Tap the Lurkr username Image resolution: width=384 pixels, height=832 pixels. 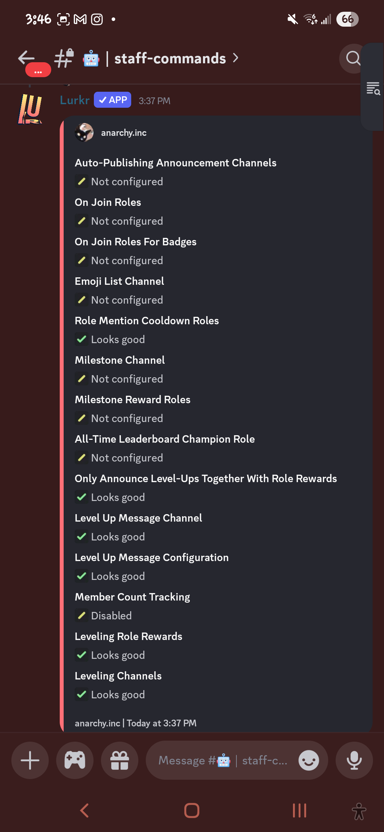(75, 100)
